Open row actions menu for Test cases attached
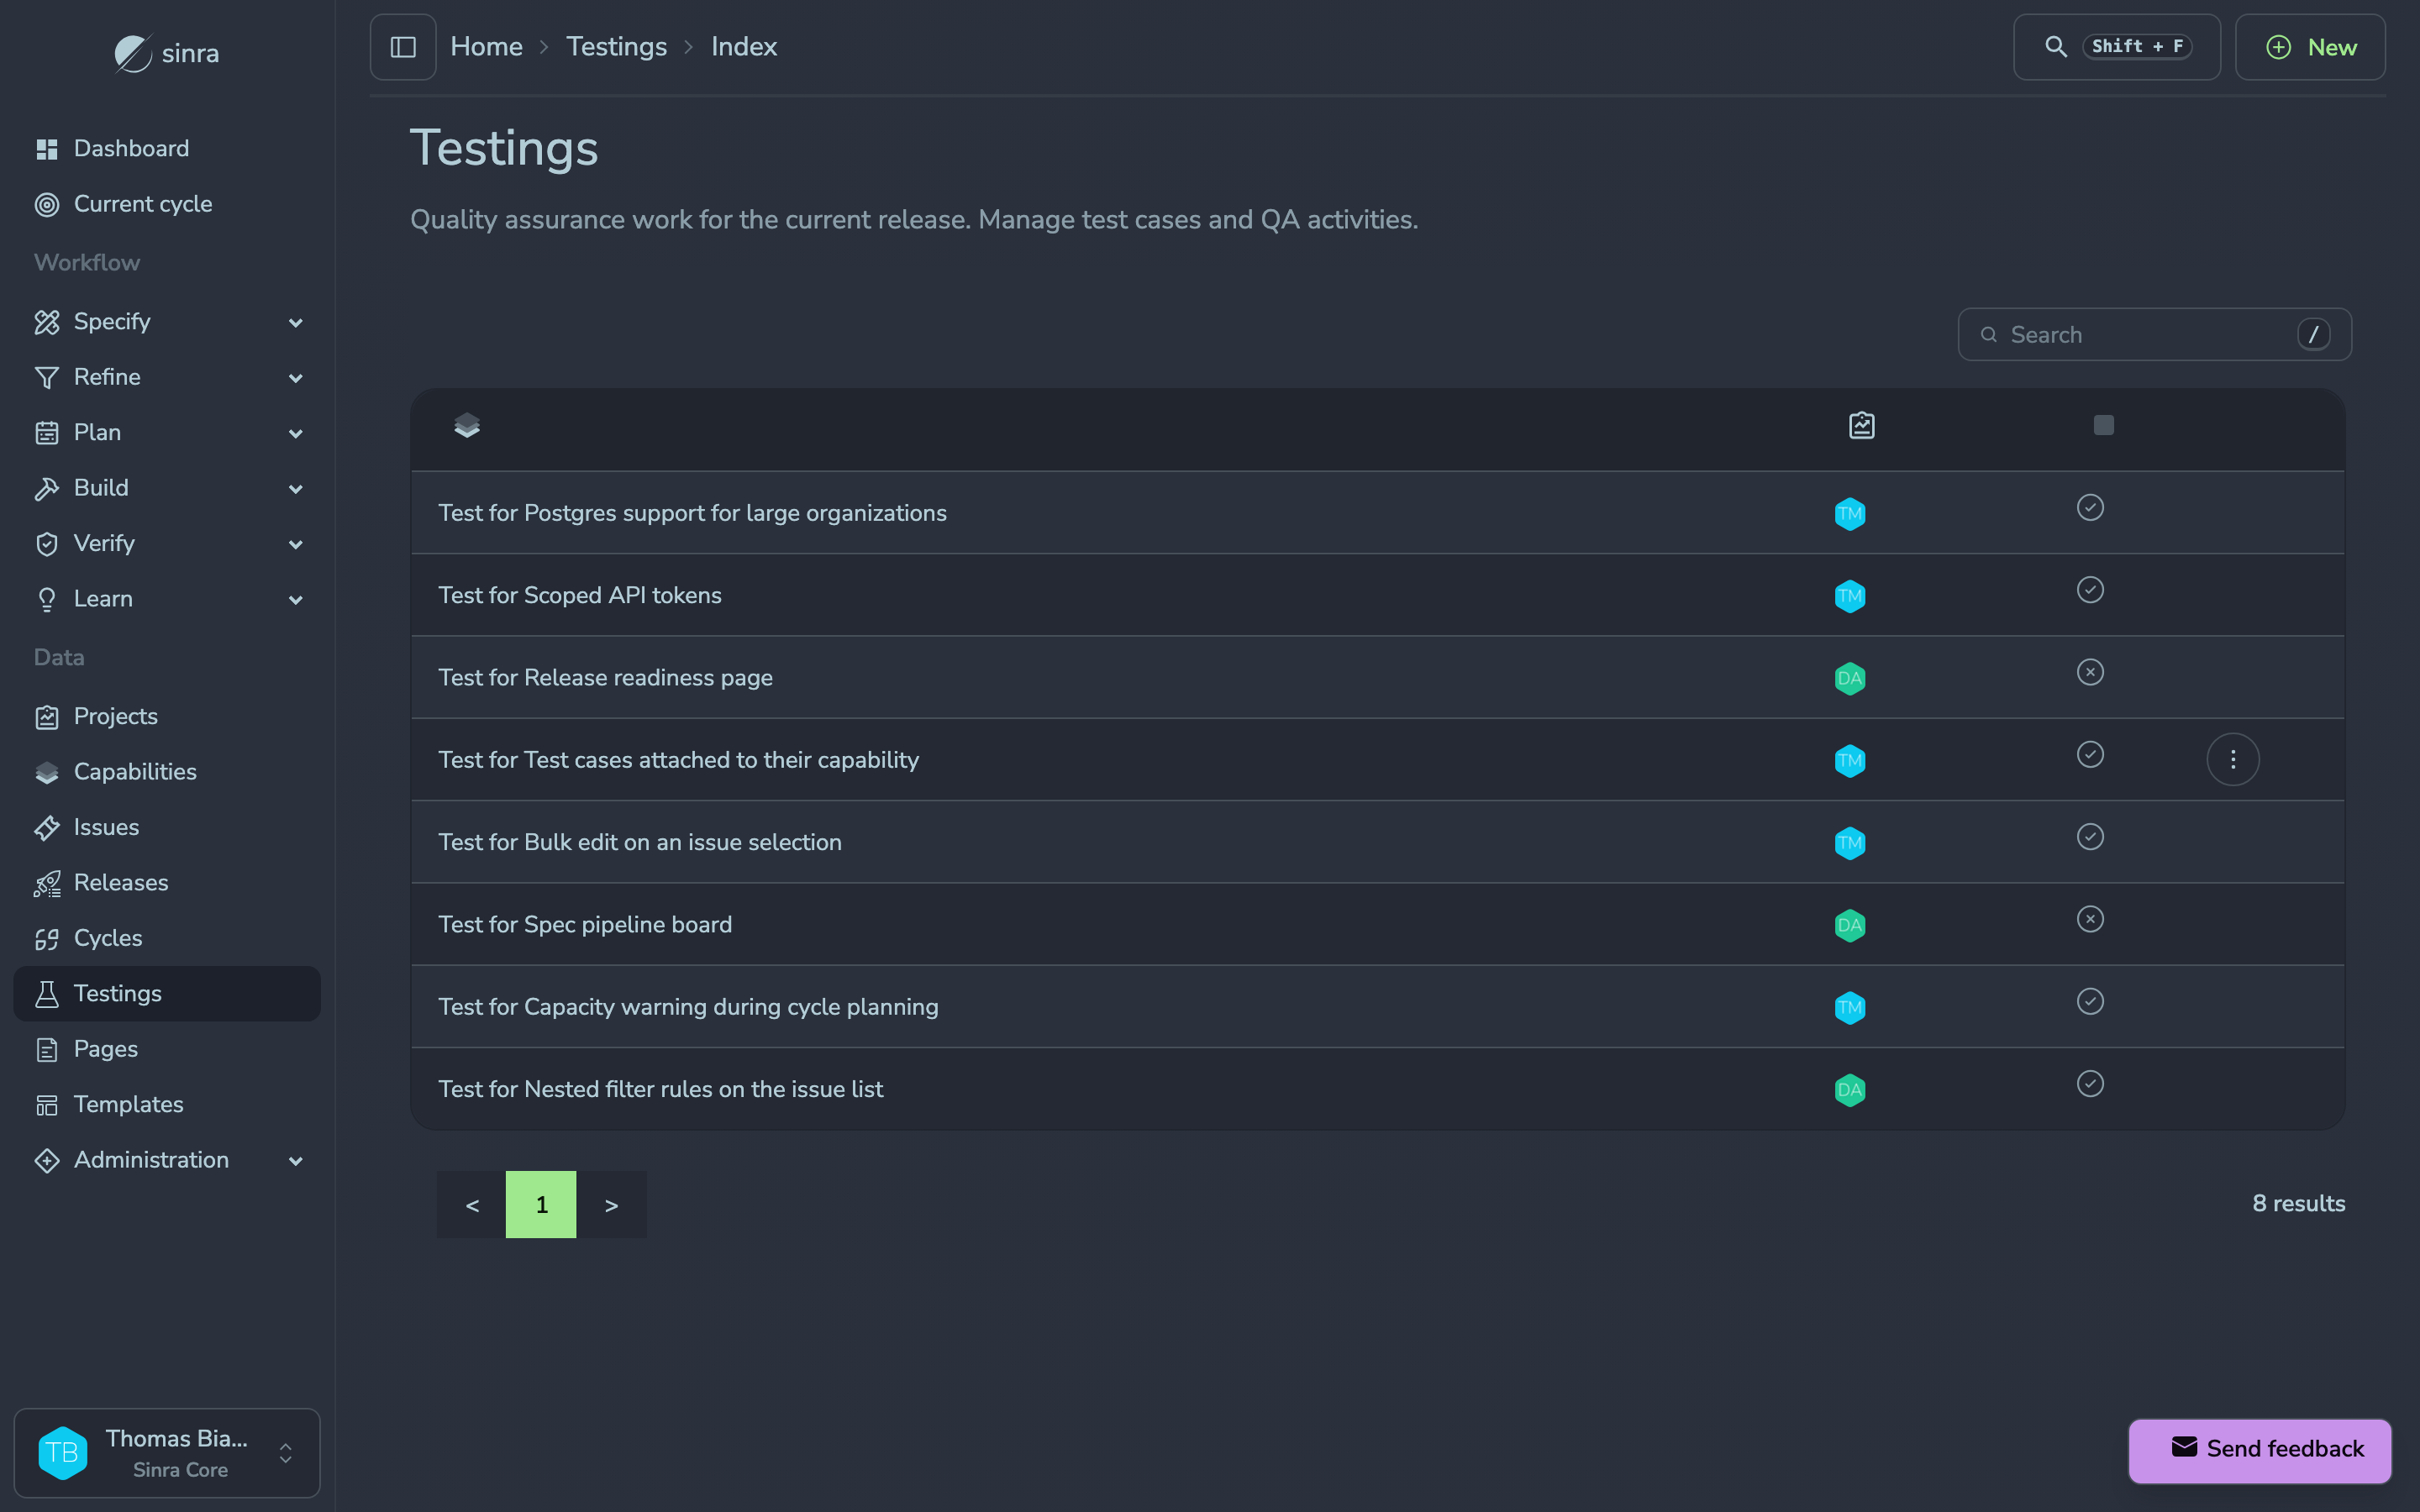Image resolution: width=2420 pixels, height=1512 pixels. 2232,760
